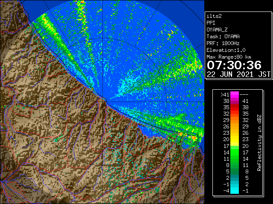Image resolution: width=273 pixels, height=204 pixels.
Task: Click the cyan '-4' legend color swatch
Action: point(235,191)
